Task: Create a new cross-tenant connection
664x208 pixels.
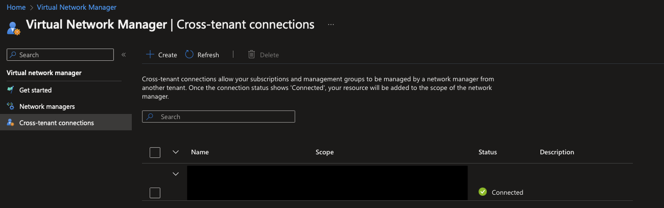Action: [161, 55]
